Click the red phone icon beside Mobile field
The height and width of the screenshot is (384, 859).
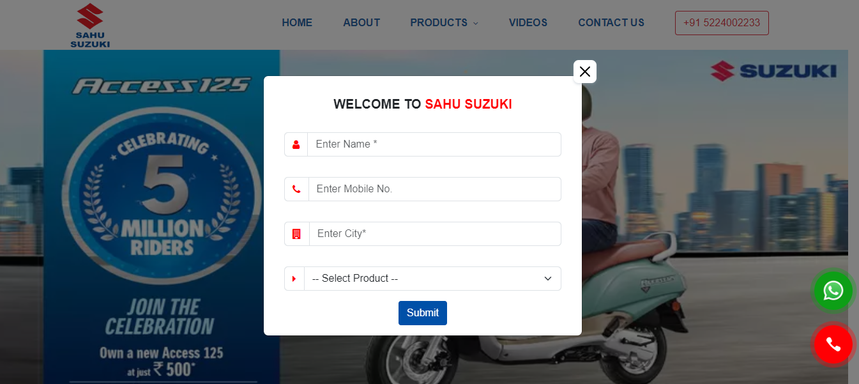pyautogui.click(x=296, y=189)
